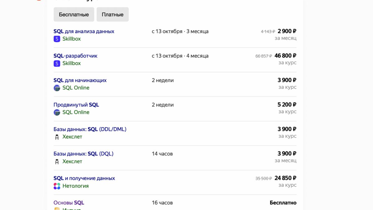Open Базы данных: SQL (DDL/DML) course
Screen dimensions: 373x210
point(90,129)
